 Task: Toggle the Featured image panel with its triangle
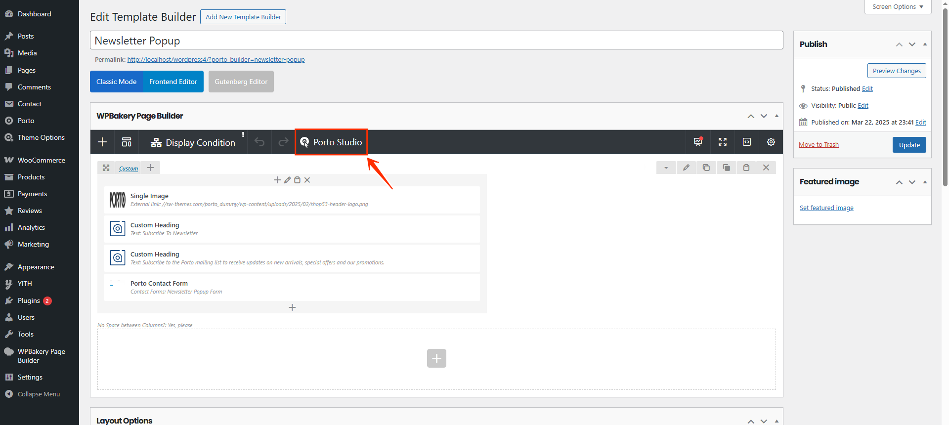tap(925, 182)
